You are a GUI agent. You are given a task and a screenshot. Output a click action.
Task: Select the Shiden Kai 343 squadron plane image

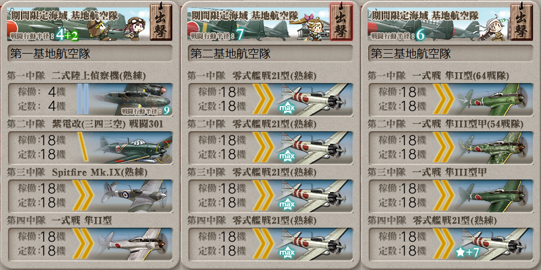[x=133, y=148]
